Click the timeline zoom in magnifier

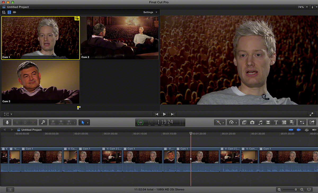(x=302, y=190)
